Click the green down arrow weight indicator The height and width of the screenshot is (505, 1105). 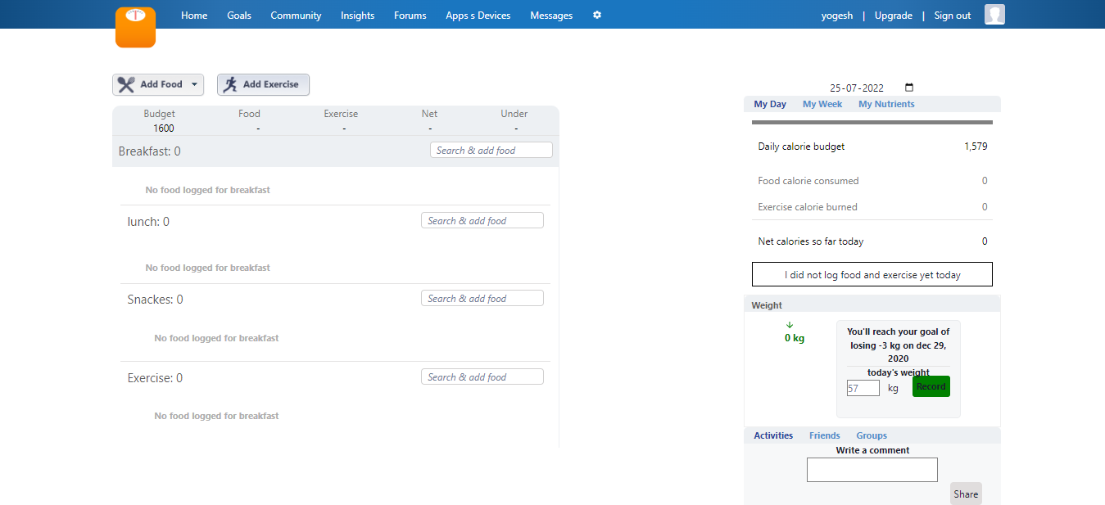pos(790,325)
